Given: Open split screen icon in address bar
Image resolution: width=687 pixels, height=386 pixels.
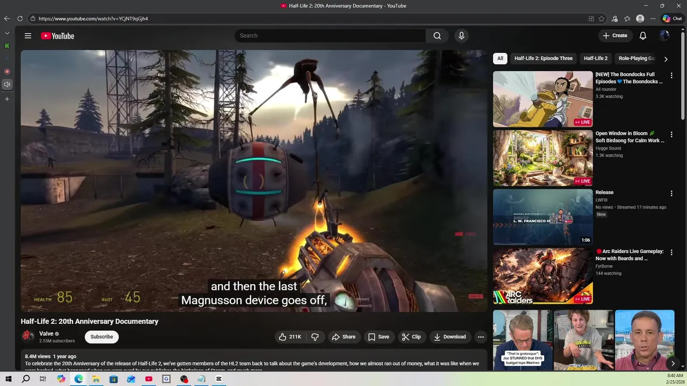Looking at the screenshot, I should pos(591,18).
